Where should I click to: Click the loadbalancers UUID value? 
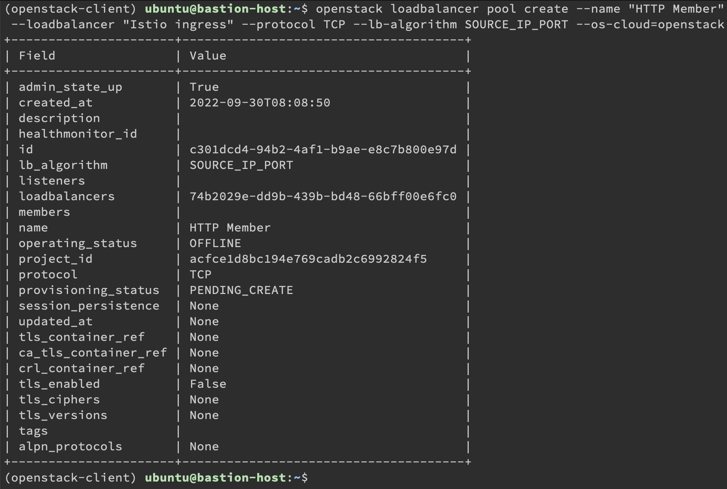tap(323, 196)
